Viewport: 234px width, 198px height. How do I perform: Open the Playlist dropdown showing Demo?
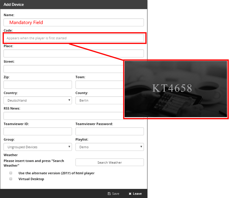[110, 147]
